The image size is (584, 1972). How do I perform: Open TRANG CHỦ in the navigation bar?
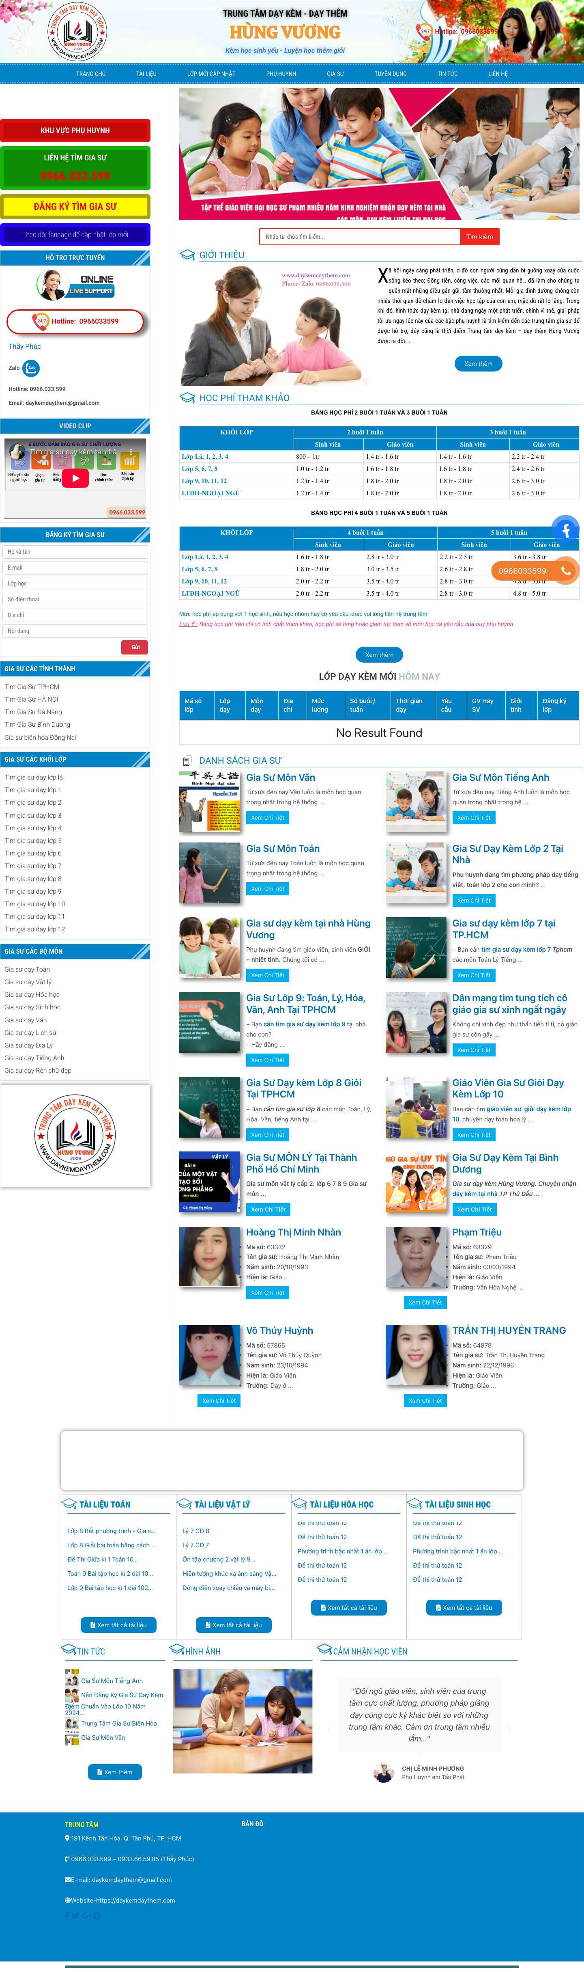(91, 73)
